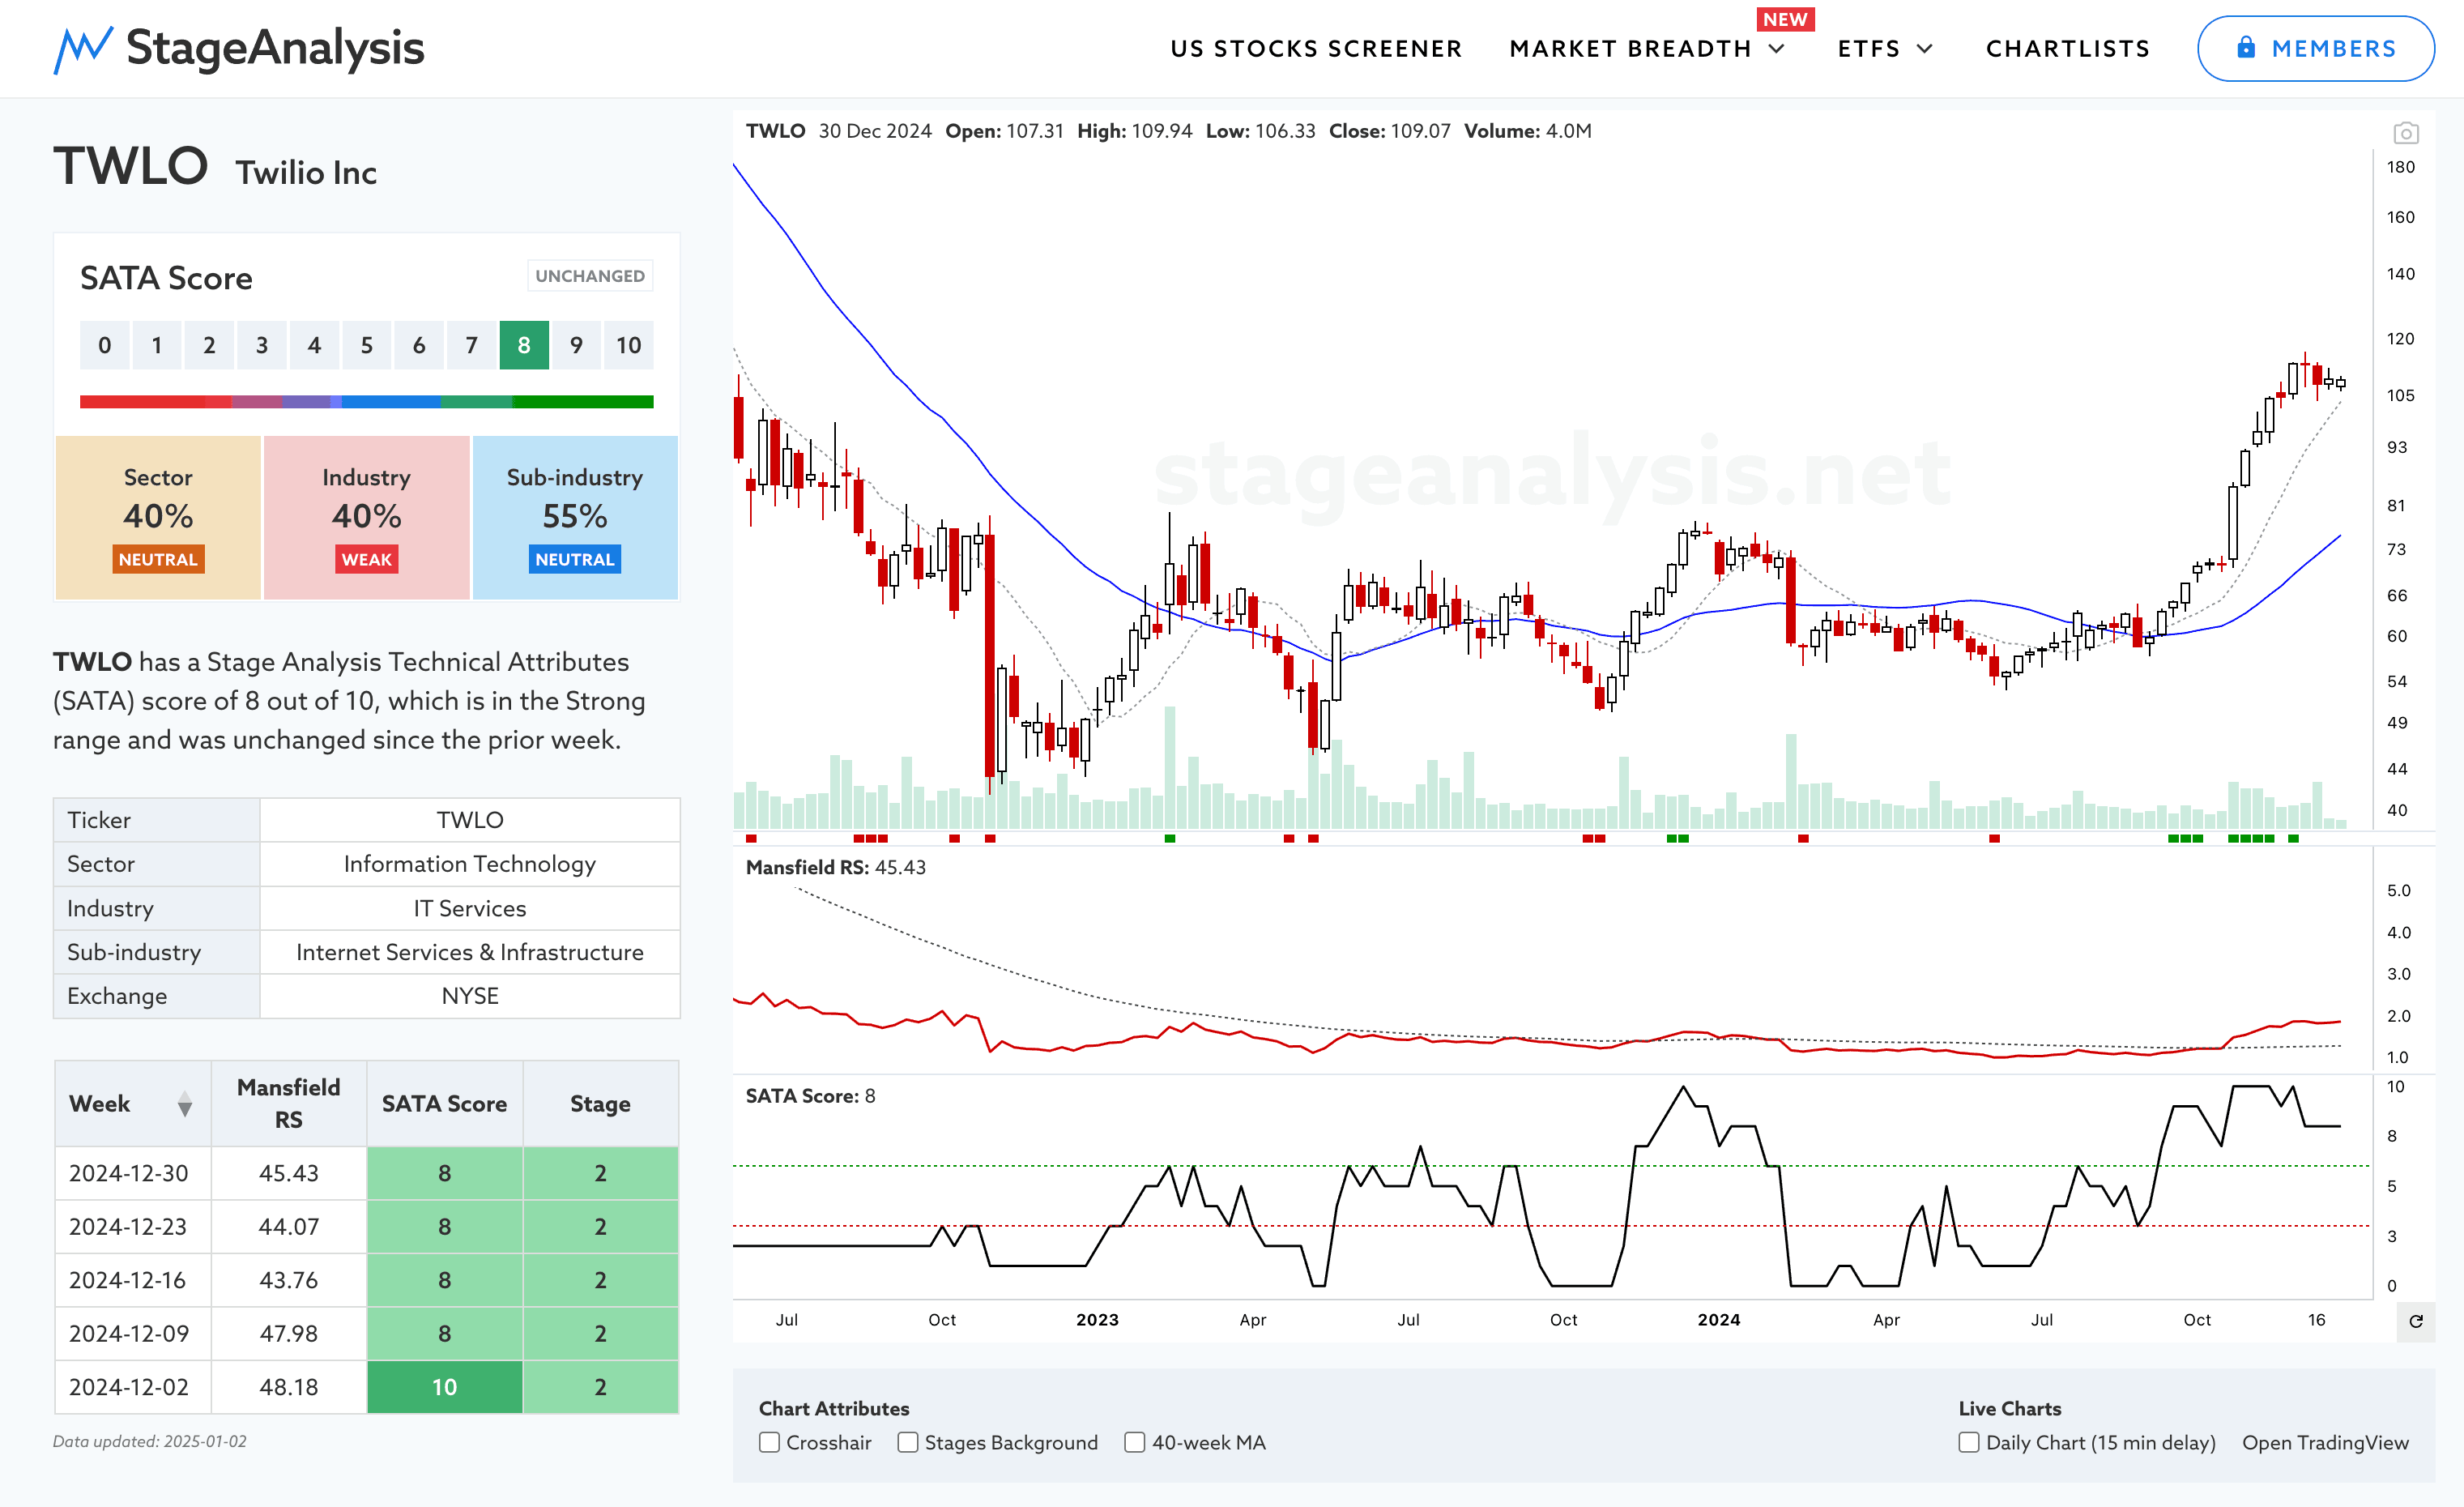Enable the Crosshair checkbox
Viewport: 2464px width, 1507px height.
[769, 1442]
